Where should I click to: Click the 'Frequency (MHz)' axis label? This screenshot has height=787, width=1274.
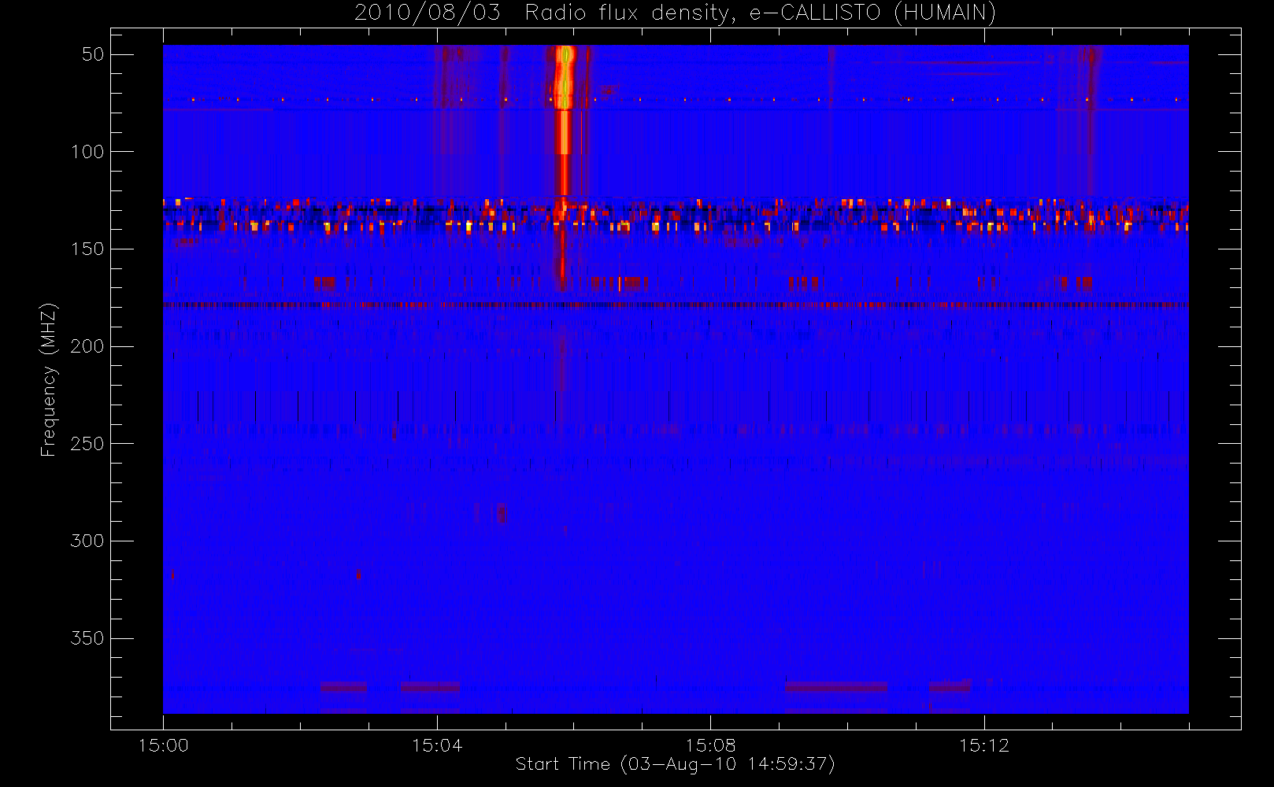[49, 379]
